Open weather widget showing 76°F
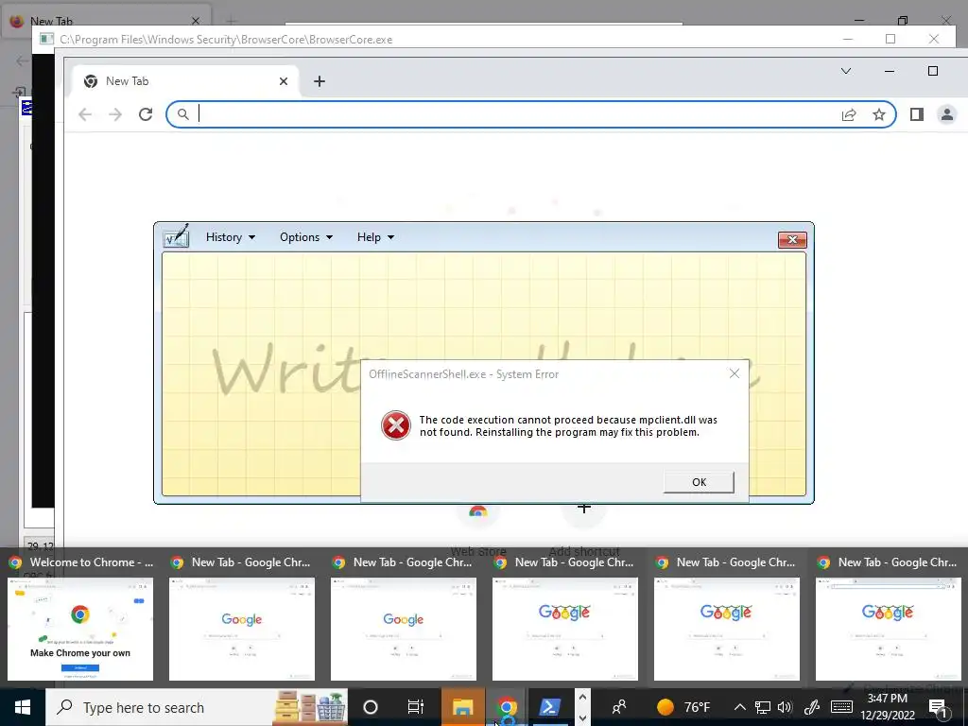The height and width of the screenshot is (726, 968). point(683,707)
